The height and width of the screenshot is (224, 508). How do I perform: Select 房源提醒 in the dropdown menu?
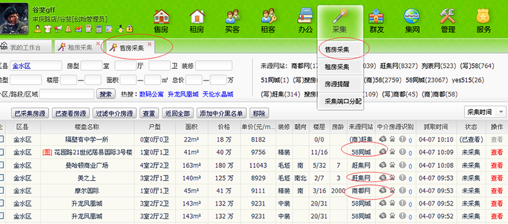tap(337, 84)
